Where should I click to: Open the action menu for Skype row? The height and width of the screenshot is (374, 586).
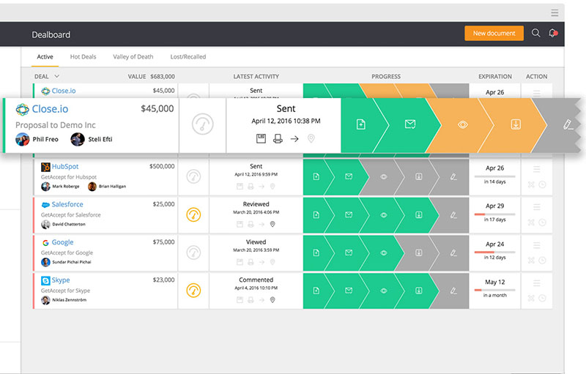coord(537,283)
